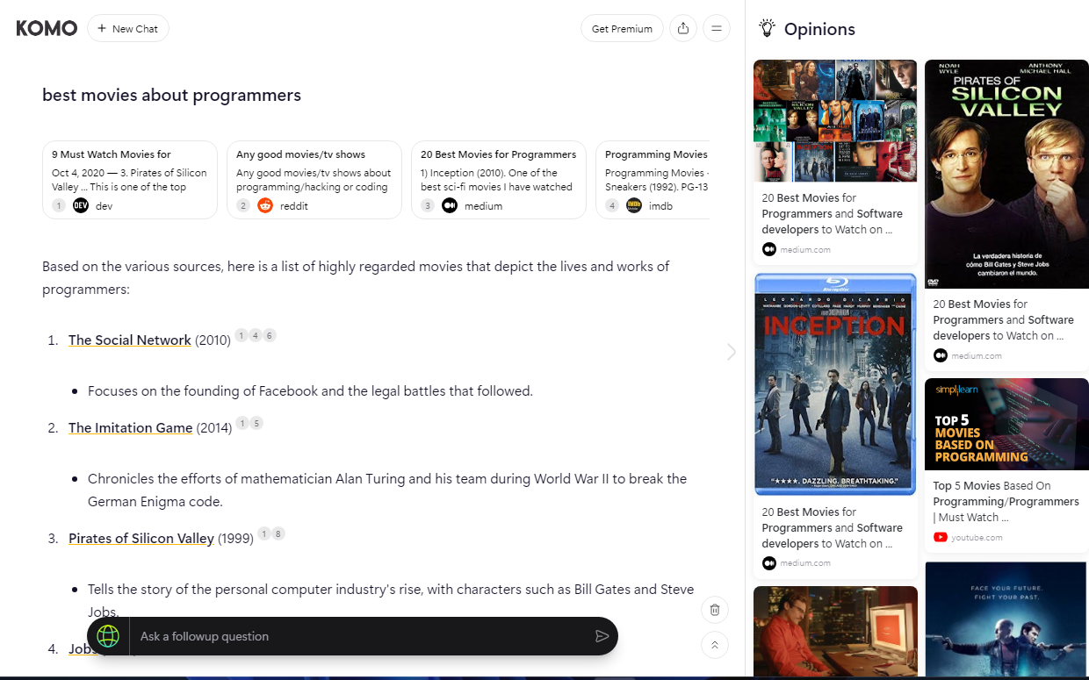This screenshot has width=1089, height=680.
Task: Click the 'Ask a followup question' field
Action: 360,636
